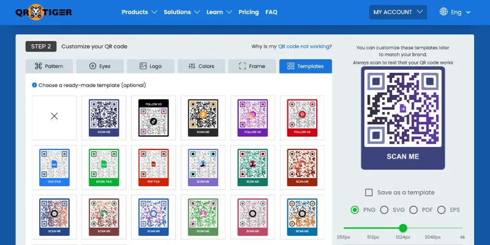Open the Logo tab
Screen dimensions: 490x245
pyautogui.click(x=151, y=66)
